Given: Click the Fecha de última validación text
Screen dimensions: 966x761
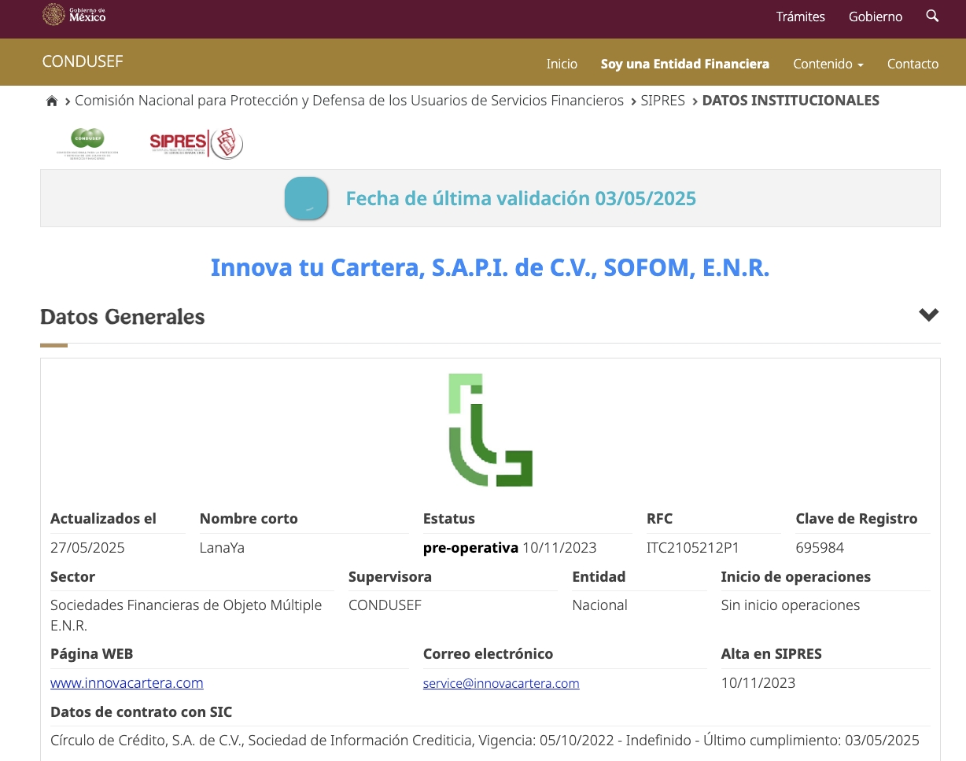Looking at the screenshot, I should 521,198.
